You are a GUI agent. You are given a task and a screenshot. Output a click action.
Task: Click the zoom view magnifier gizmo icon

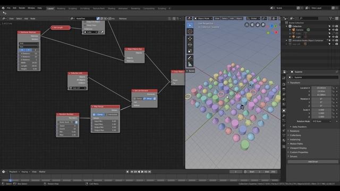click(x=263, y=25)
